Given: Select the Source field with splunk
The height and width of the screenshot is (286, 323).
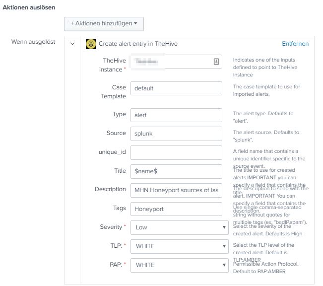Looking at the screenshot, I should [176, 134].
